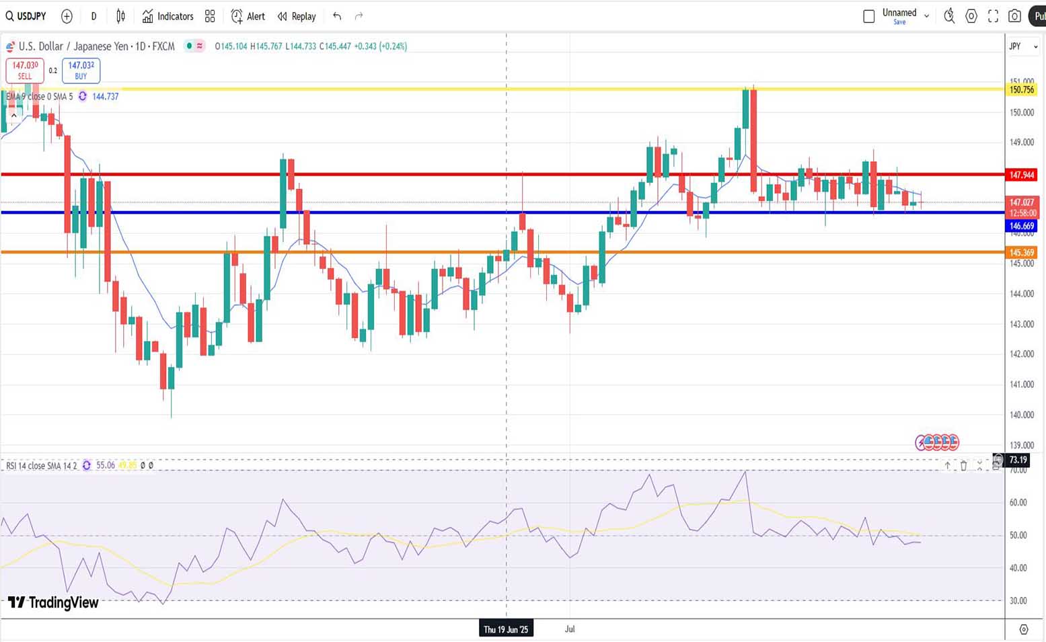Open indicator templates grid icon

point(210,16)
